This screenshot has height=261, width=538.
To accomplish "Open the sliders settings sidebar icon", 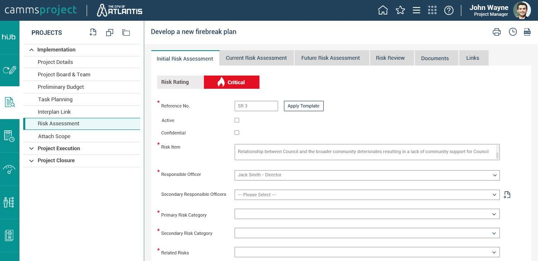I will pyautogui.click(x=9, y=202).
